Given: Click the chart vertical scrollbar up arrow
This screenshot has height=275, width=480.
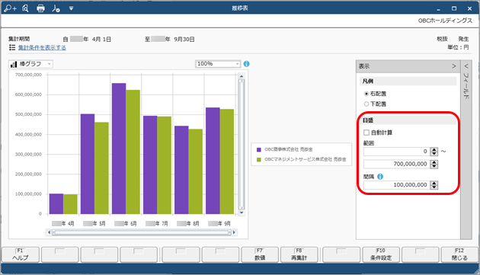Looking at the screenshot, I should click(x=242, y=76).
